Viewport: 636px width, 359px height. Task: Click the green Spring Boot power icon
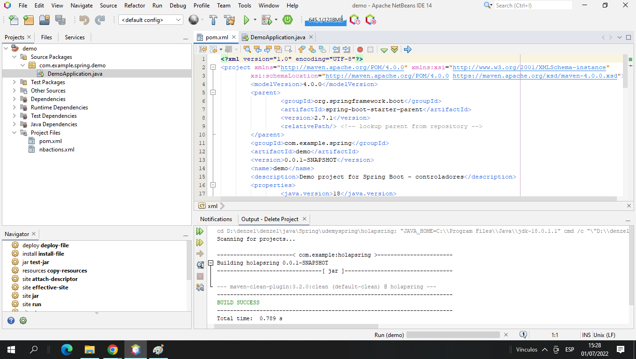(288, 20)
